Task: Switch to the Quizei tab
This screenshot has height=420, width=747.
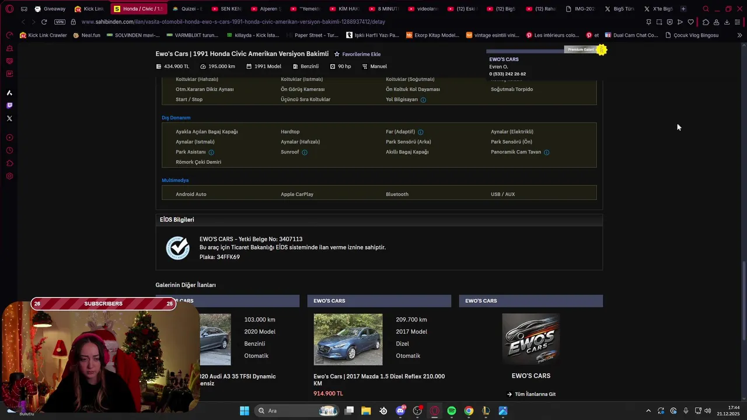Action: tap(187, 9)
